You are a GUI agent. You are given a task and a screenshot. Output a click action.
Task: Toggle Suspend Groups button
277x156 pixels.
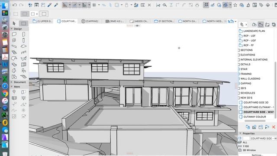point(206,5)
